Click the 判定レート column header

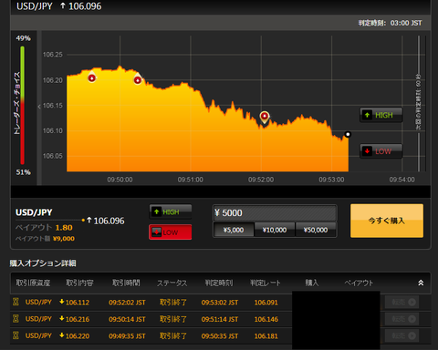(266, 283)
